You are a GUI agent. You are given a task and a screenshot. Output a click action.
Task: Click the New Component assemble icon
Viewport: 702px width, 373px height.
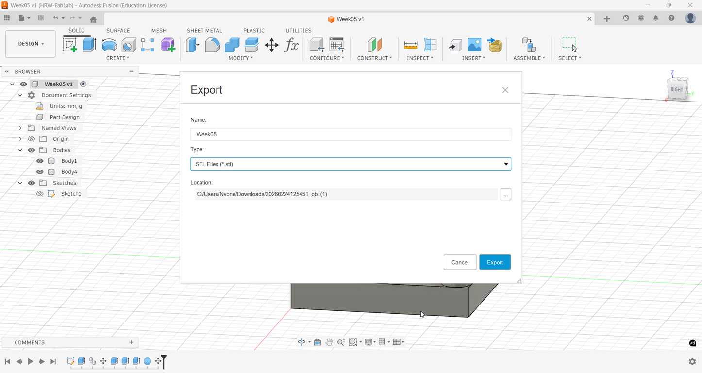529,45
